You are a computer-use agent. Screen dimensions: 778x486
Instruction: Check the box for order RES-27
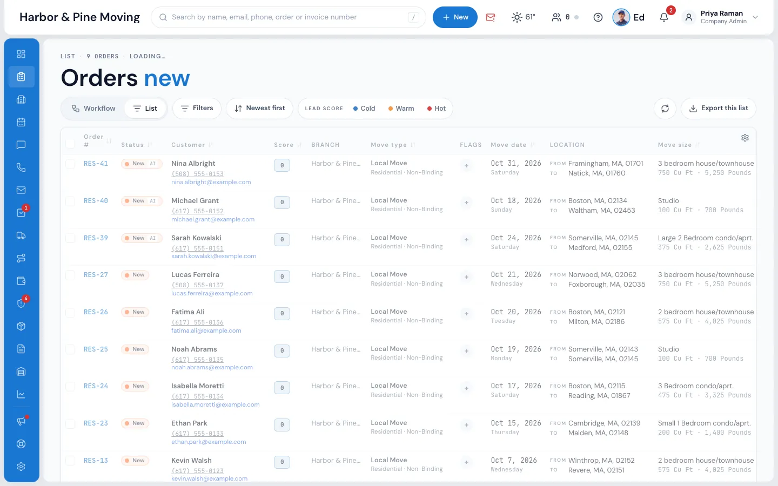[70, 275]
